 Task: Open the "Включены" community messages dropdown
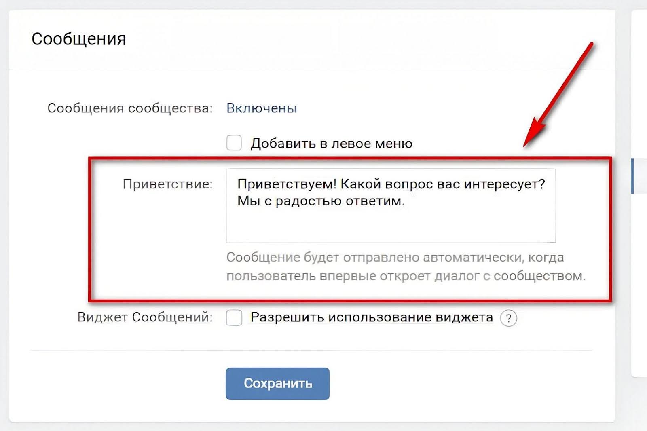coord(262,108)
